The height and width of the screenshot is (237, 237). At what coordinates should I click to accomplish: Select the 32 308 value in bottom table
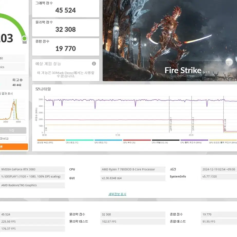pos(133,214)
